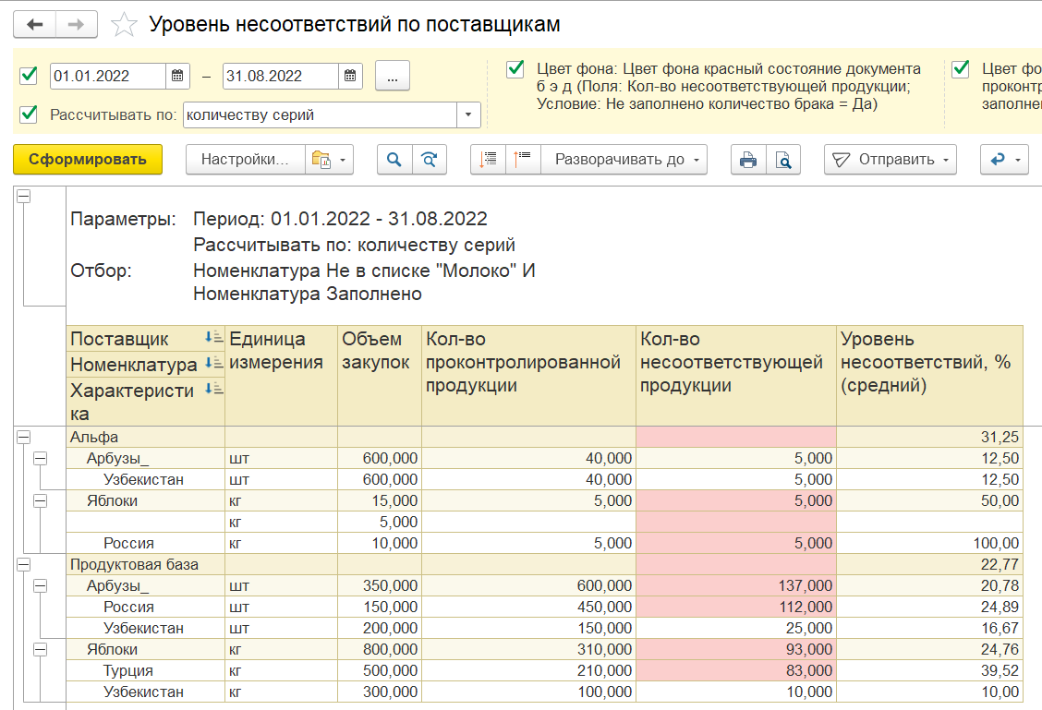The height and width of the screenshot is (710, 1042).
Task: Select the report title 'Уровень несоответствий по поставщикам'
Action: (354, 25)
